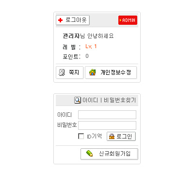Click the points value 0
The image size is (194, 175).
click(x=87, y=56)
